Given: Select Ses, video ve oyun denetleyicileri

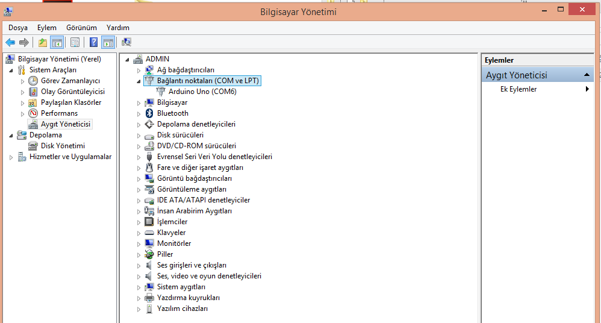Looking at the screenshot, I should tap(210, 276).
